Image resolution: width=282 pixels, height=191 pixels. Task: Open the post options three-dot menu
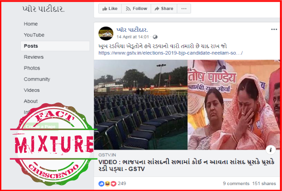tap(274, 30)
